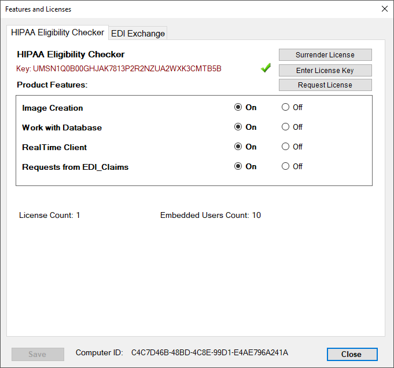Click the Close button at the bottom
The width and height of the screenshot is (394, 368).
click(352, 354)
